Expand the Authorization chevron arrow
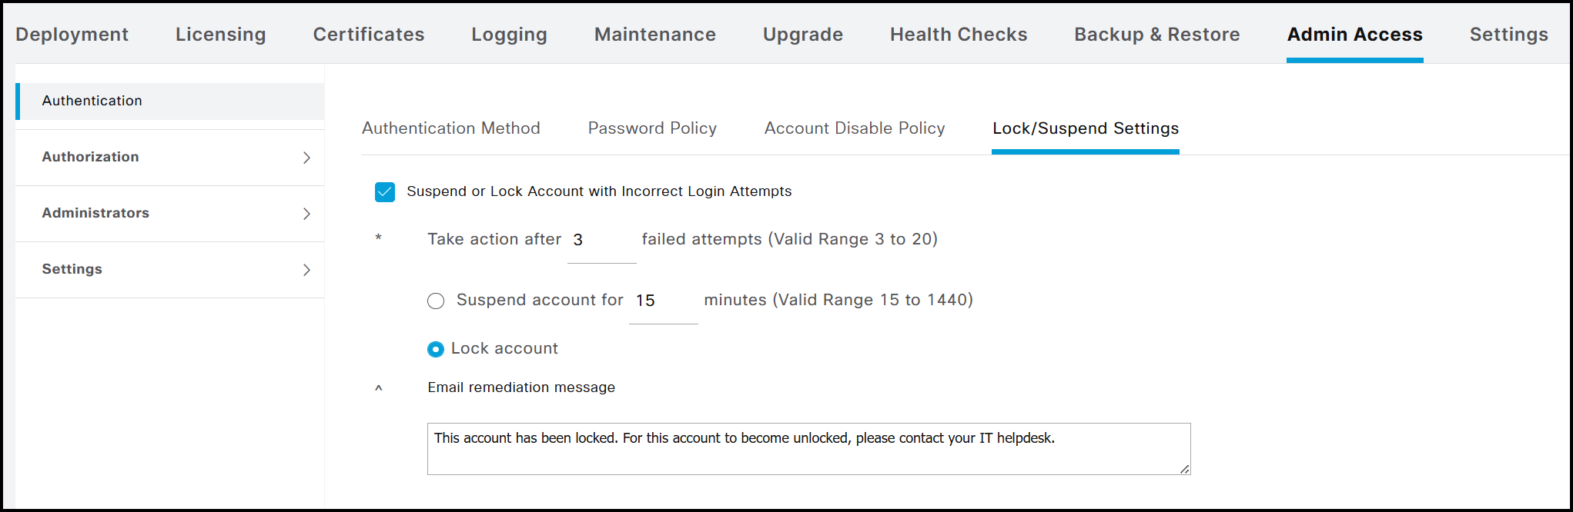The height and width of the screenshot is (512, 1573). click(x=306, y=158)
